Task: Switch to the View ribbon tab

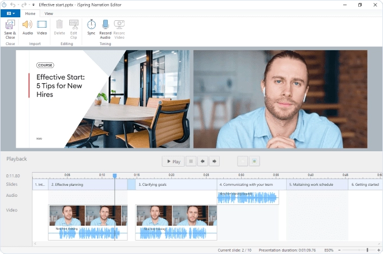Action: click(x=48, y=13)
